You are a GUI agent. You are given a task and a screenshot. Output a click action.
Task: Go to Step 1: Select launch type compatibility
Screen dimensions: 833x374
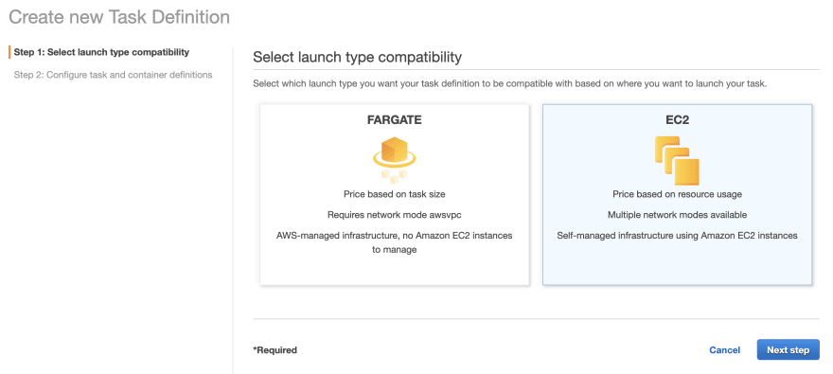[x=101, y=52]
